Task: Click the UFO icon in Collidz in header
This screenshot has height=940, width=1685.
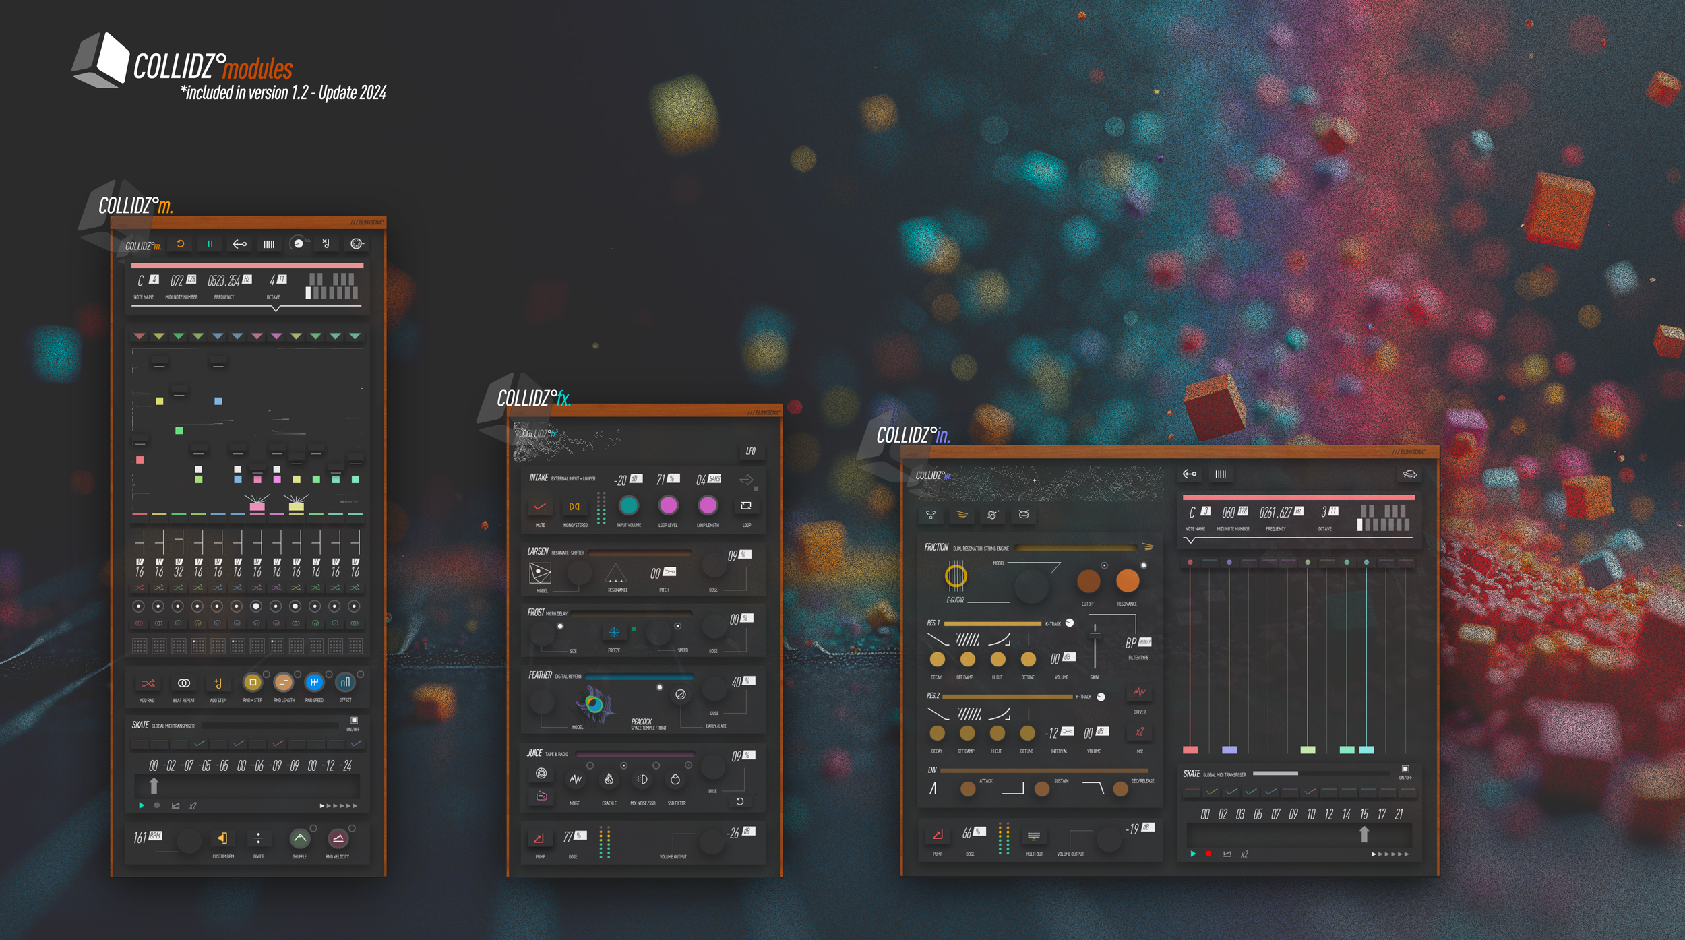Action: pyautogui.click(x=1409, y=474)
